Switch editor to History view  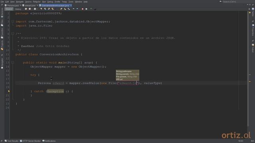pyautogui.click(x=18, y=9)
